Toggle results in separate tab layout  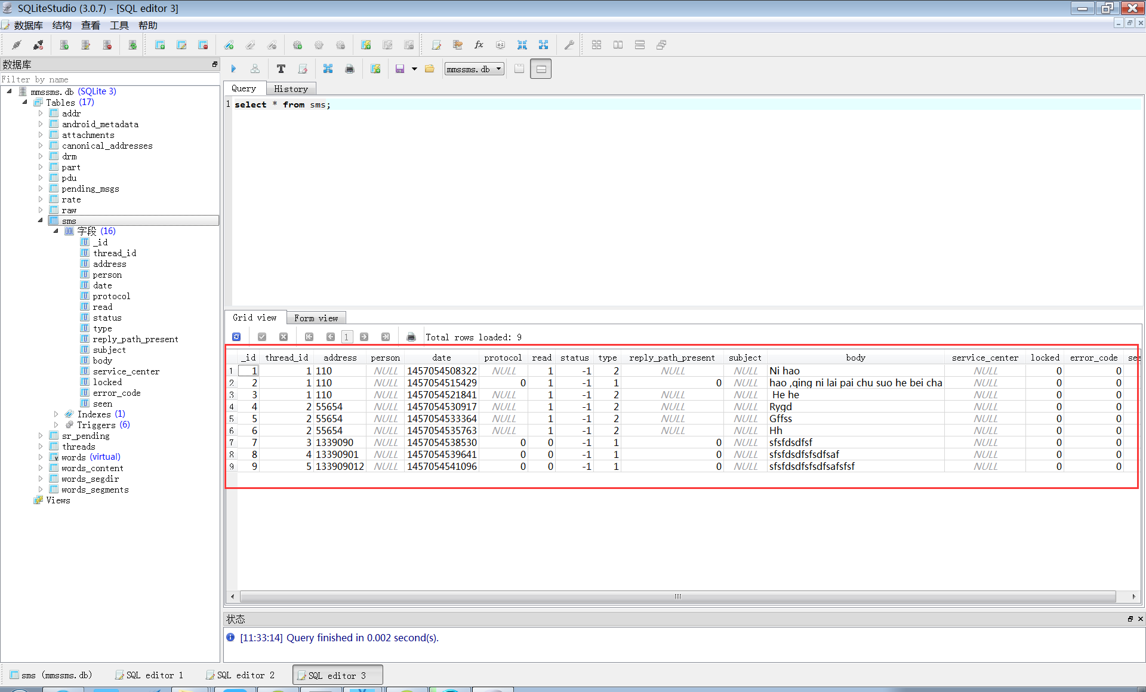point(519,69)
